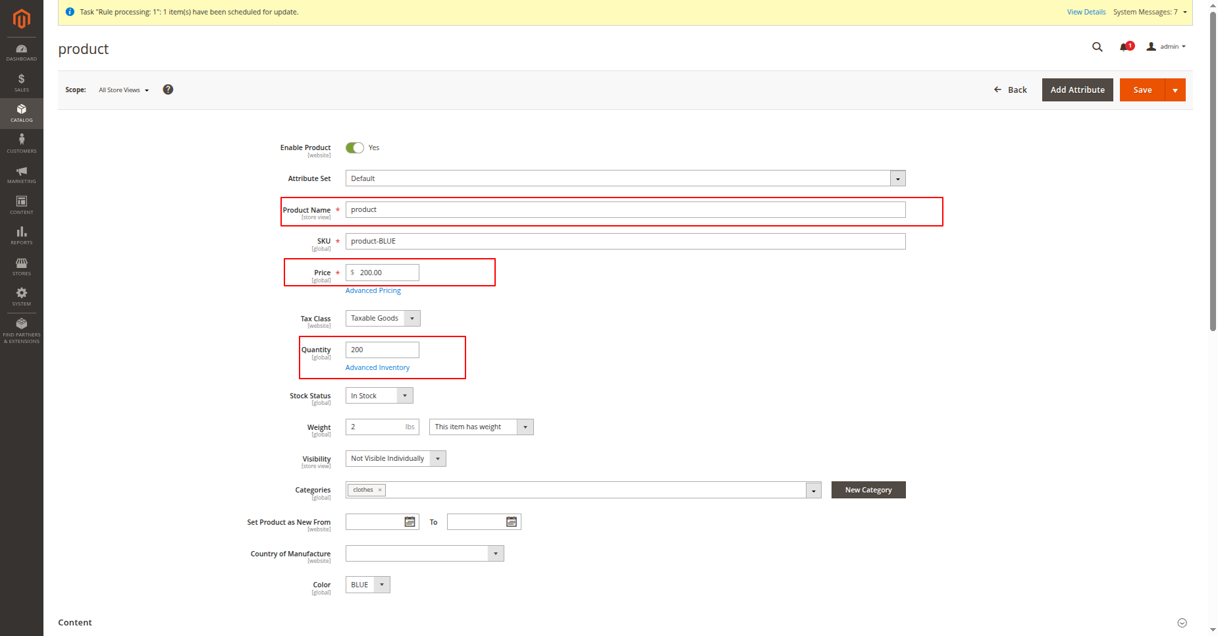This screenshot has height=636, width=1218.
Task: Open the Catalog menu
Action: click(22, 114)
